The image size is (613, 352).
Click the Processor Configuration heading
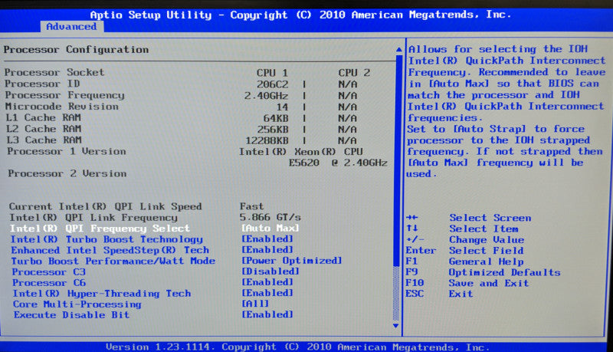[x=76, y=50]
